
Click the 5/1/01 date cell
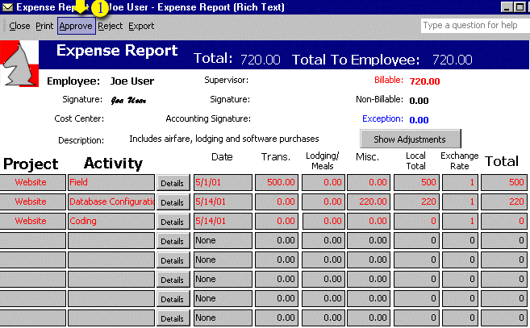coord(223,182)
